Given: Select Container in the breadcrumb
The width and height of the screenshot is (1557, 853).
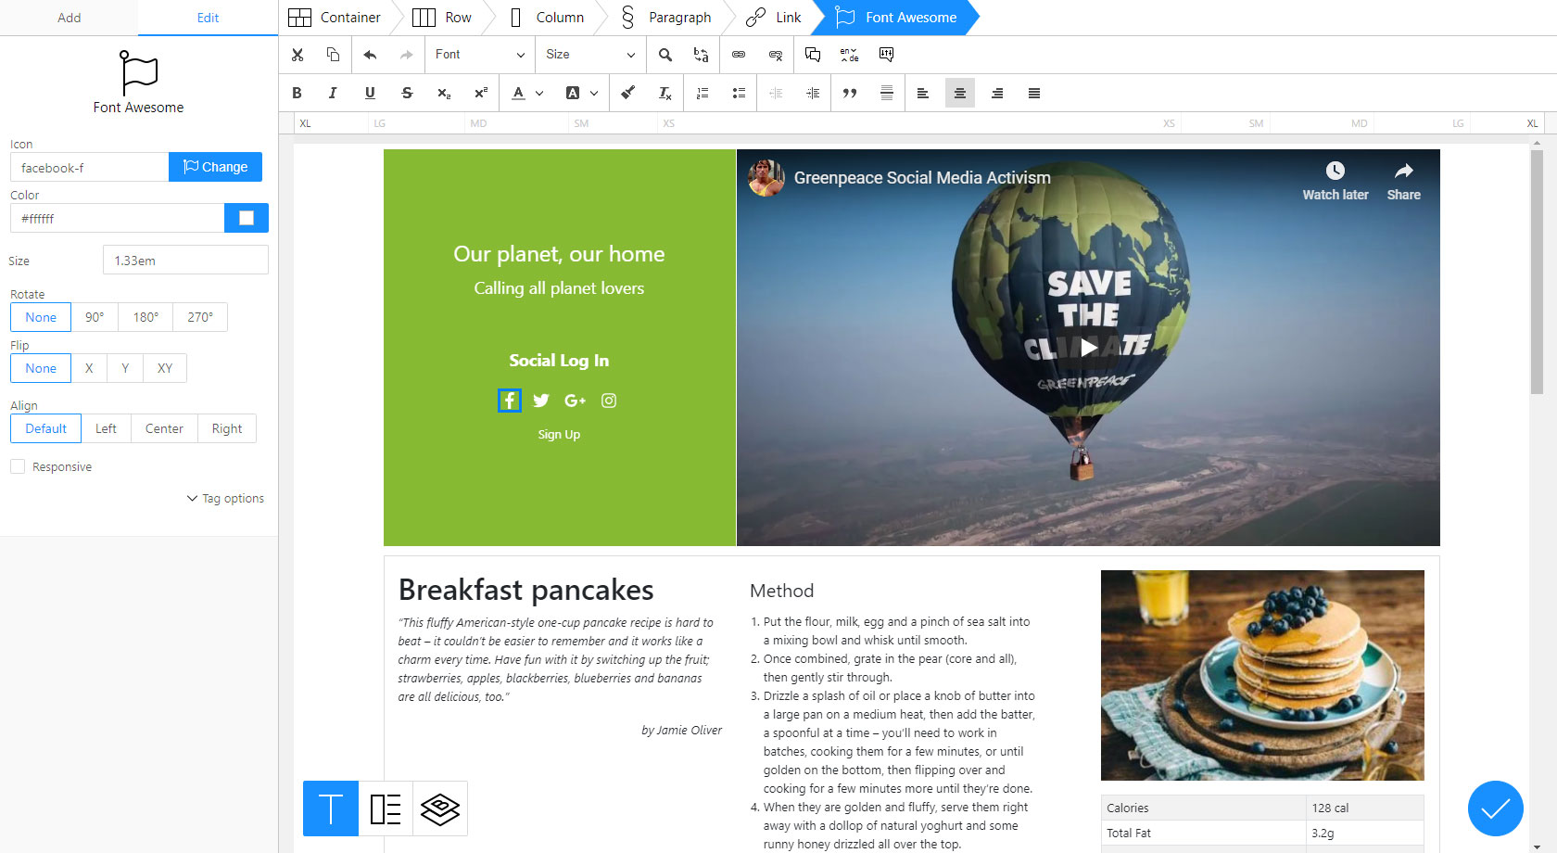Looking at the screenshot, I should (x=335, y=18).
